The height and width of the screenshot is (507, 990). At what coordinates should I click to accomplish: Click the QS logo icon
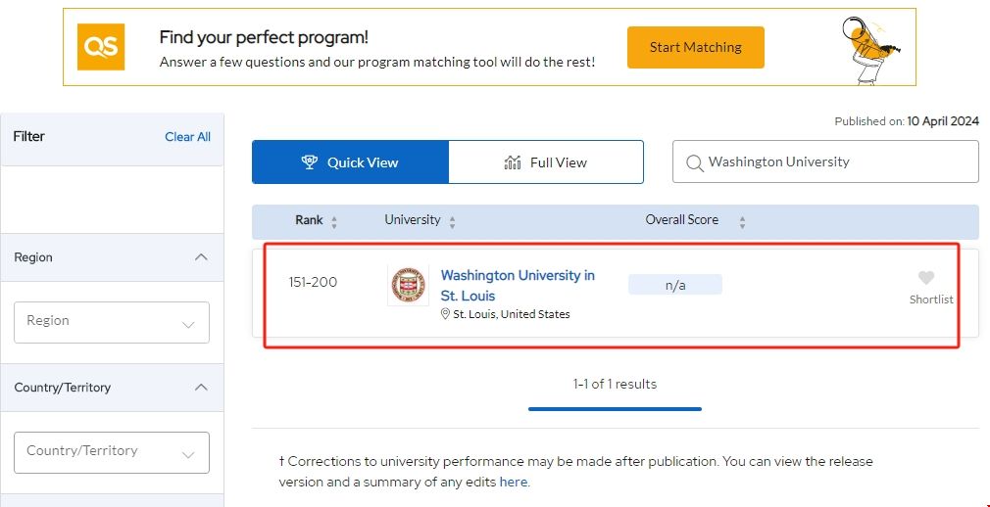pos(101,47)
